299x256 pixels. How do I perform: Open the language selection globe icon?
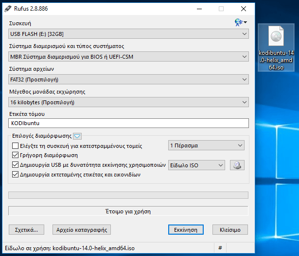pyautogui.click(x=241, y=22)
